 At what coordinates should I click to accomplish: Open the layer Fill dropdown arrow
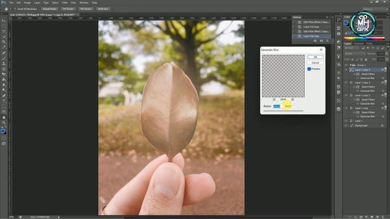387,60
